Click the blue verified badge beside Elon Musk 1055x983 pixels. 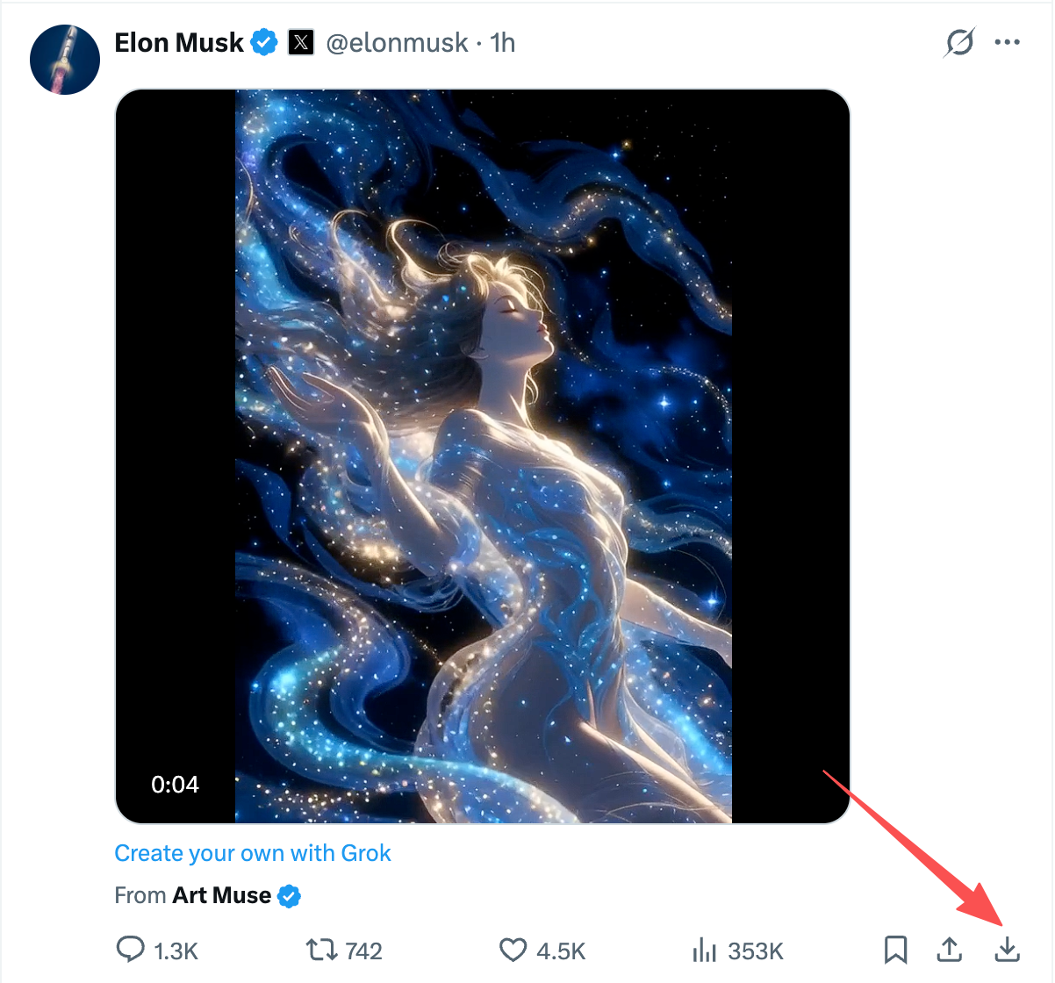point(264,42)
